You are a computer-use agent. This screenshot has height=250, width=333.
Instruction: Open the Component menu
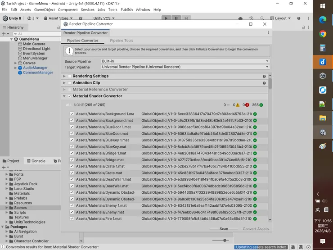pyautogui.click(x=68, y=9)
